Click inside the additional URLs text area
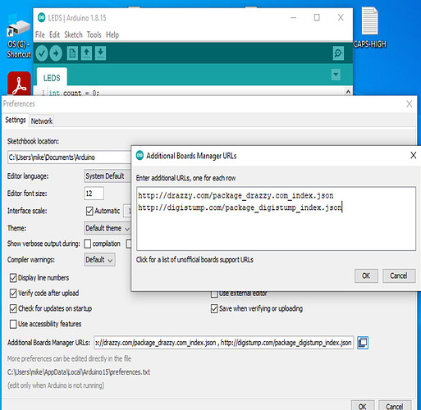The image size is (421, 410). (277, 219)
